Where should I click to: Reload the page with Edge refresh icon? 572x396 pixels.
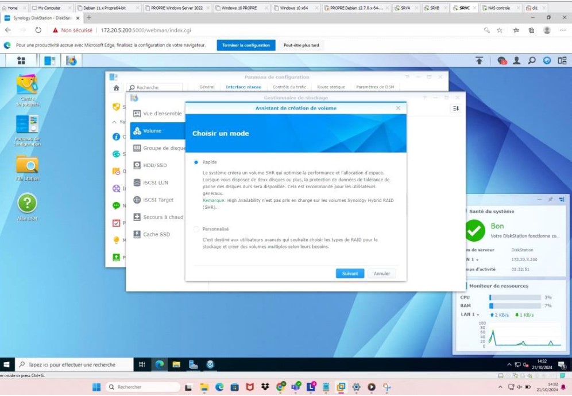pos(38,30)
